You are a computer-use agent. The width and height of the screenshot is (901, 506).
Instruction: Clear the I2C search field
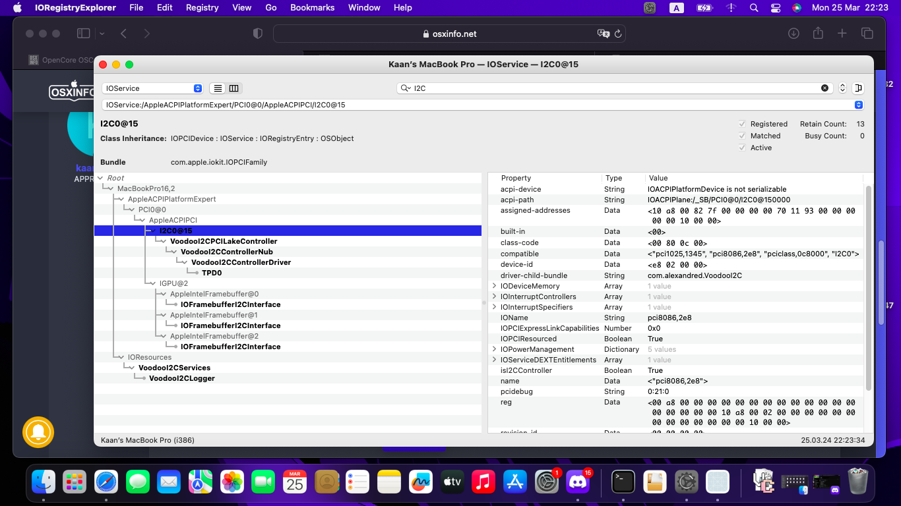coord(824,88)
